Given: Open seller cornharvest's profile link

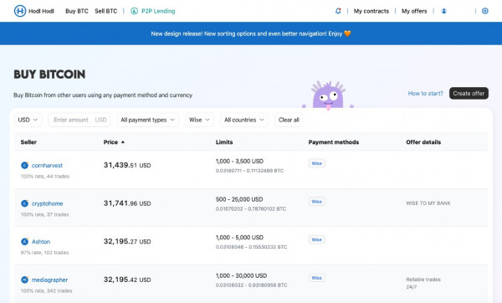Looking at the screenshot, I should coord(47,165).
